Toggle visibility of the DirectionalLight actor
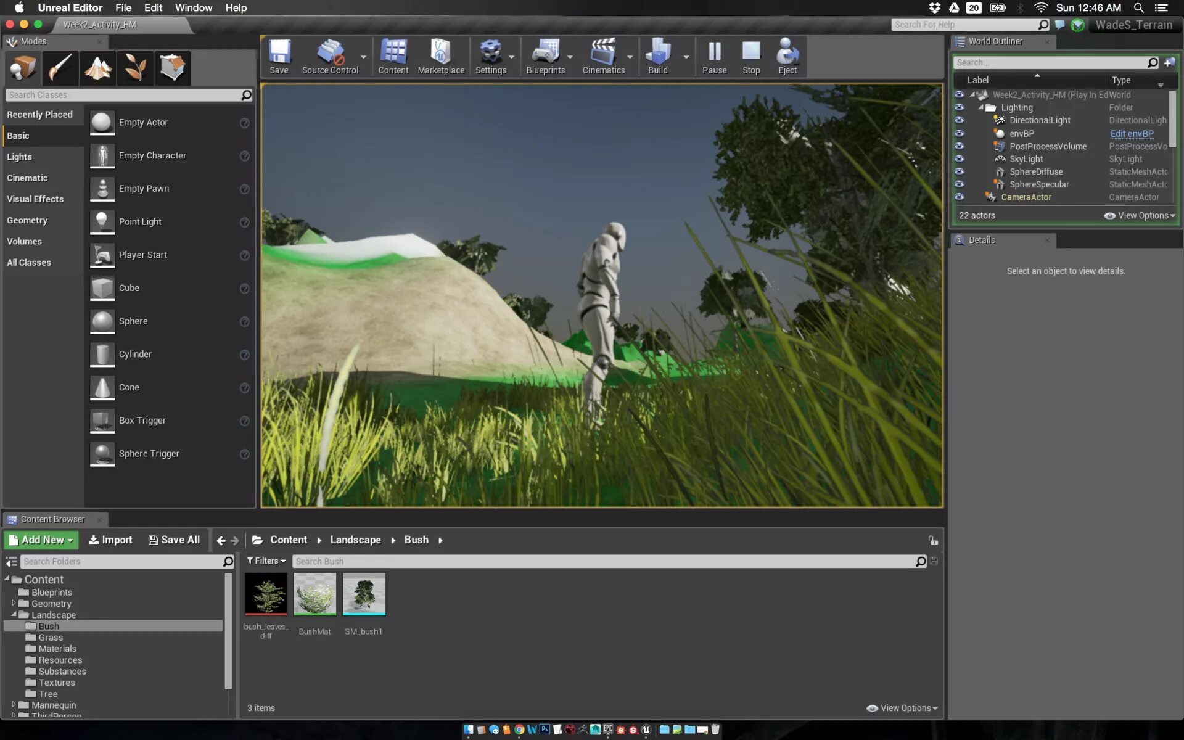Image resolution: width=1184 pixels, height=740 pixels. coord(959,120)
